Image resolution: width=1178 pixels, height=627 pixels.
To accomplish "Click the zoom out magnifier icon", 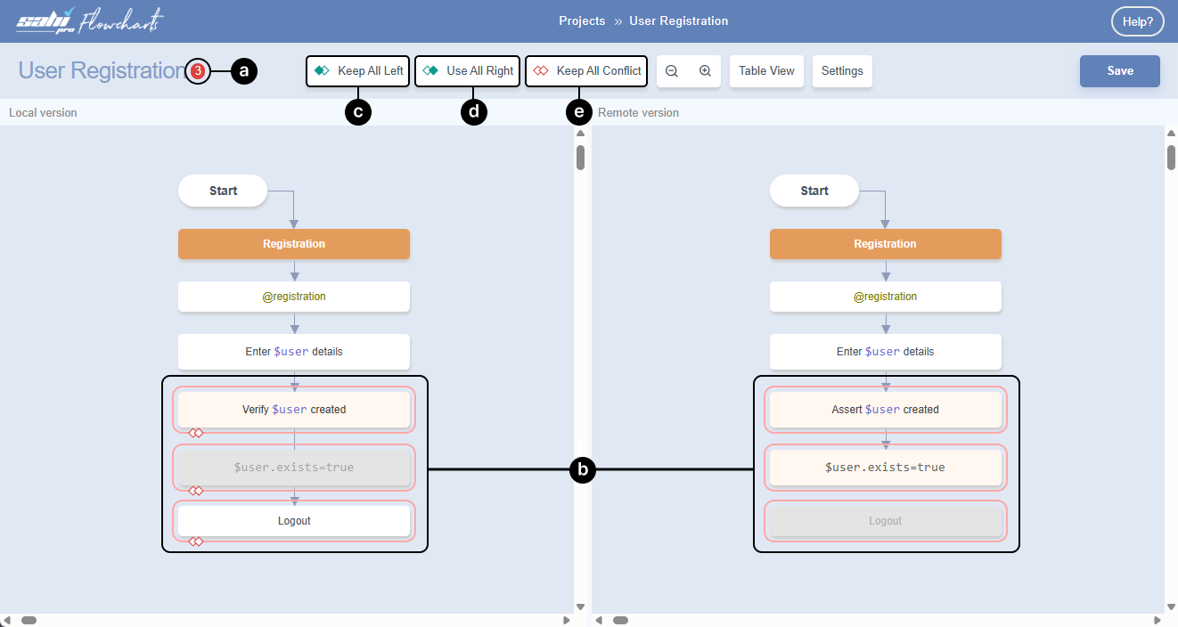I will [672, 71].
